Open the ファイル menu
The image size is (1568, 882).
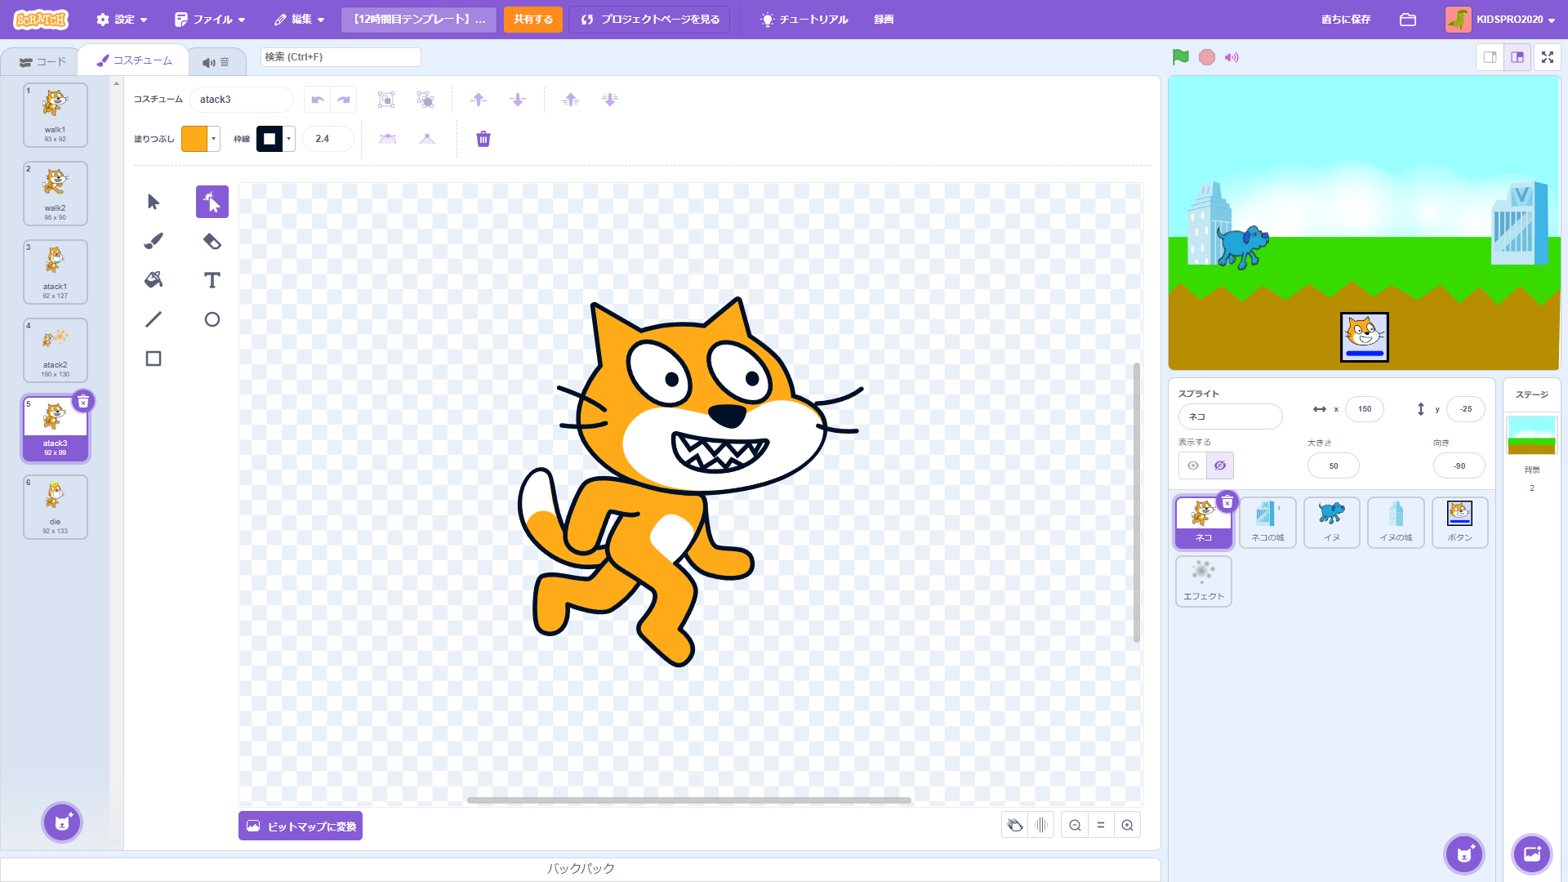point(210,20)
